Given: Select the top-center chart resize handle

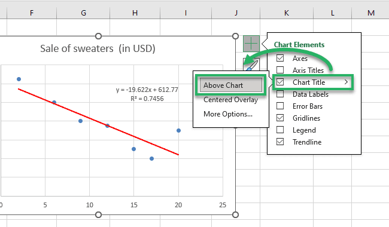Looking at the screenshot, I should [98, 36].
